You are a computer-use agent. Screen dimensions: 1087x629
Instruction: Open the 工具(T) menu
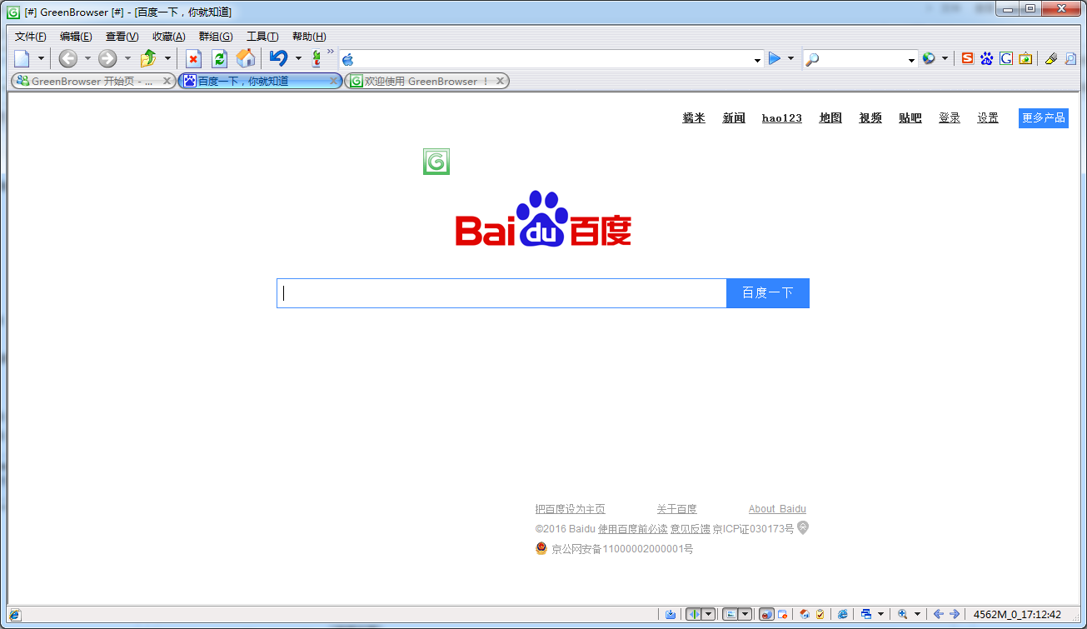[x=262, y=37]
